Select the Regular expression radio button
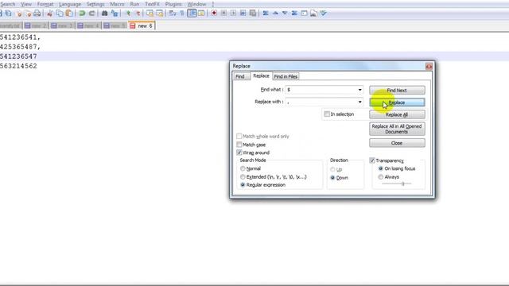Screen dimensions: 509x286 [x=243, y=185]
